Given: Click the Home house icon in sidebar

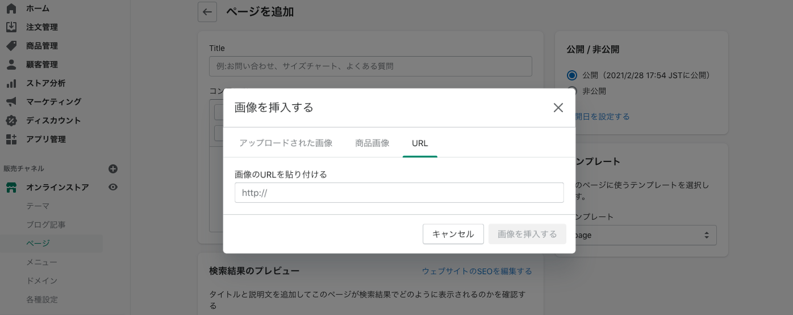Looking at the screenshot, I should [11, 8].
